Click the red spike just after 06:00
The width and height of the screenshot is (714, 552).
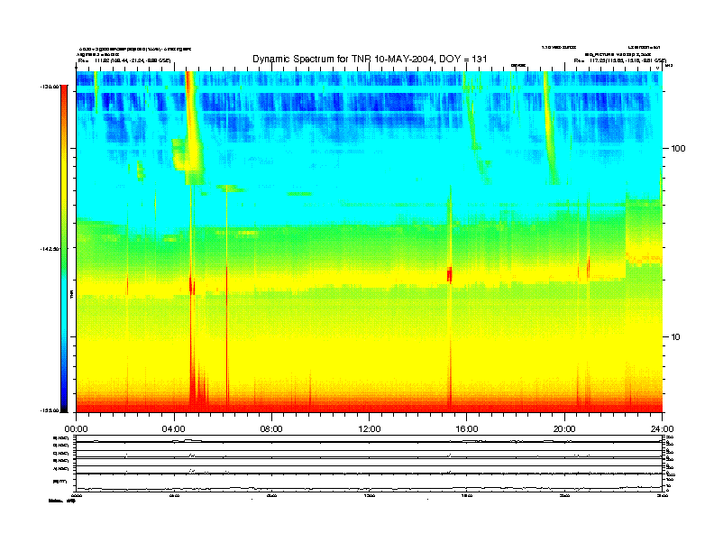click(227, 337)
